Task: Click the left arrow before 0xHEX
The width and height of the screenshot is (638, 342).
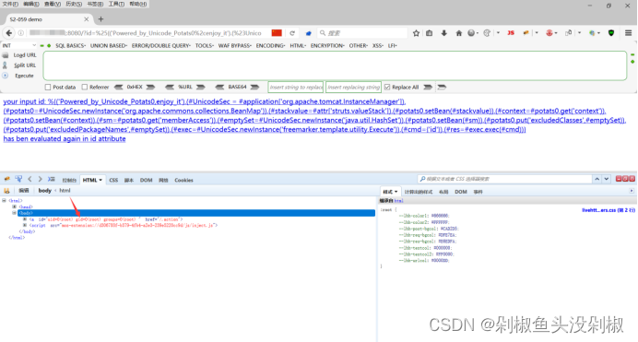Action: 118,87
